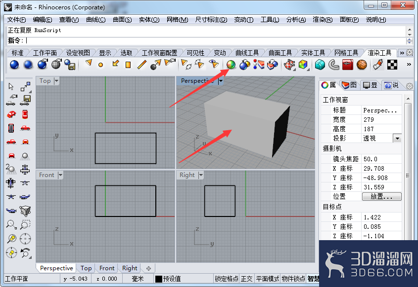This screenshot has height=287, width=418.
Task: Click the blue sphere with floppy disk icon
Action: click(x=70, y=65)
